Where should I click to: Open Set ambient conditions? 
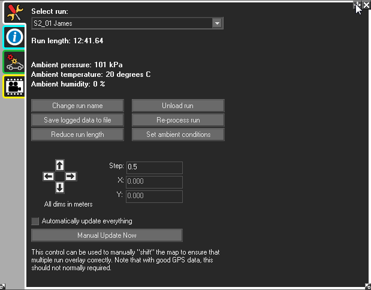pyautogui.click(x=178, y=134)
